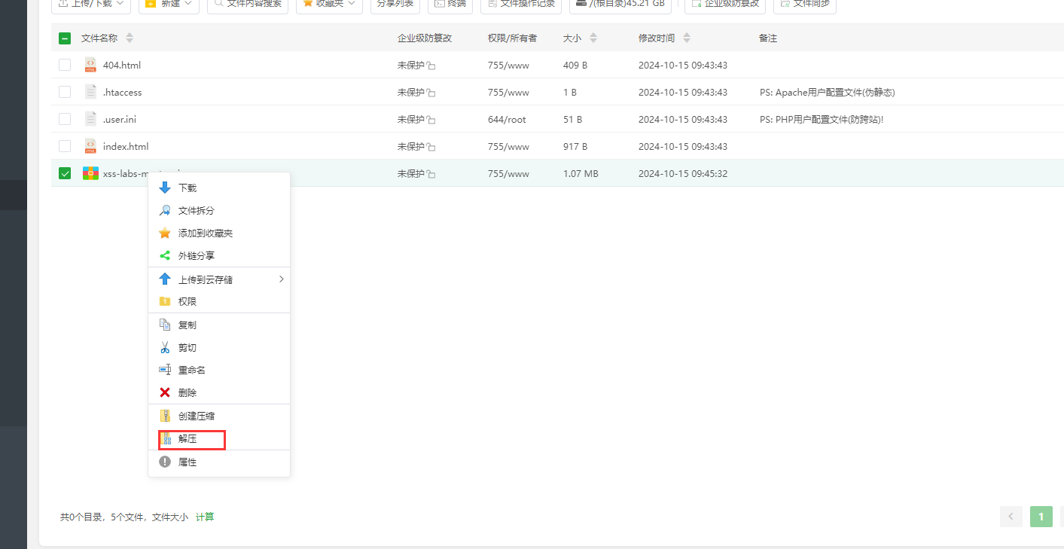This screenshot has height=549, width=1064.
Task: Open the 文件操作记录 button
Action: 520,4
